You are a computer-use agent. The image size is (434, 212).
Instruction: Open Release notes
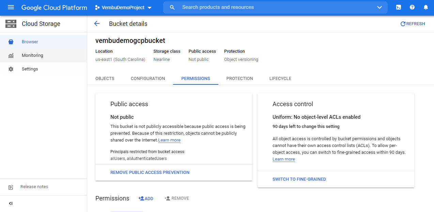pyautogui.click(x=34, y=187)
